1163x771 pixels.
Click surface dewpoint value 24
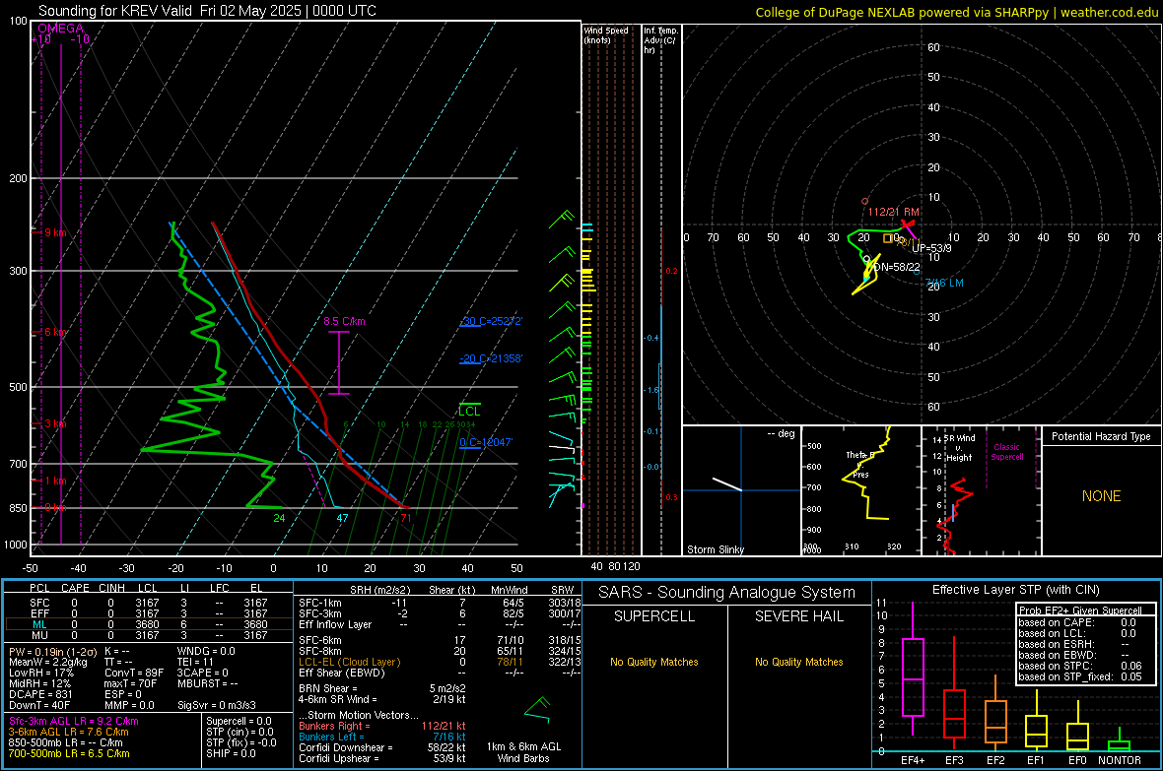(x=279, y=518)
